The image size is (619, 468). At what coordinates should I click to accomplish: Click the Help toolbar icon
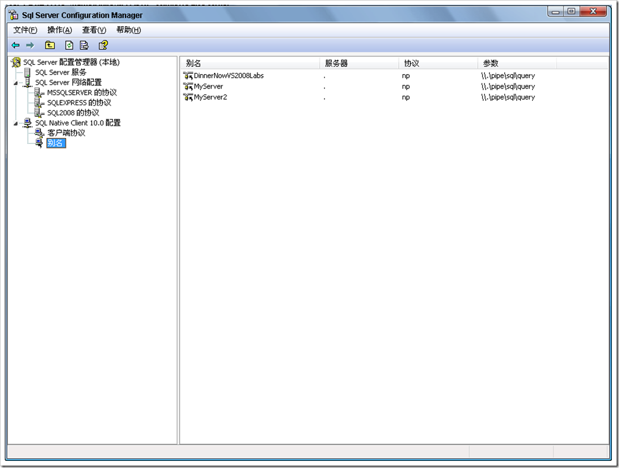(x=103, y=45)
